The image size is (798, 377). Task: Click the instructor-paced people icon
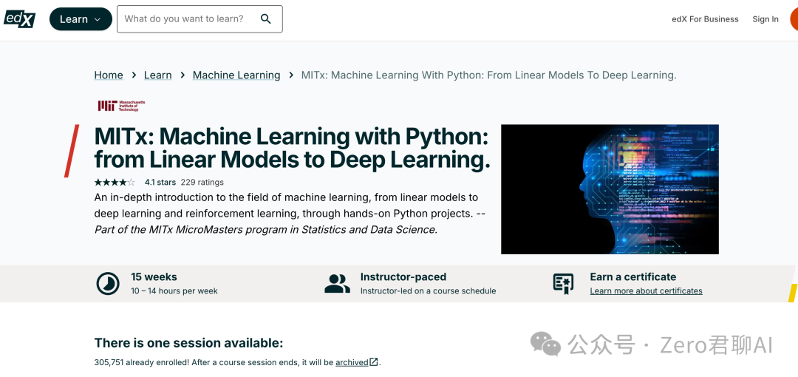tap(337, 283)
